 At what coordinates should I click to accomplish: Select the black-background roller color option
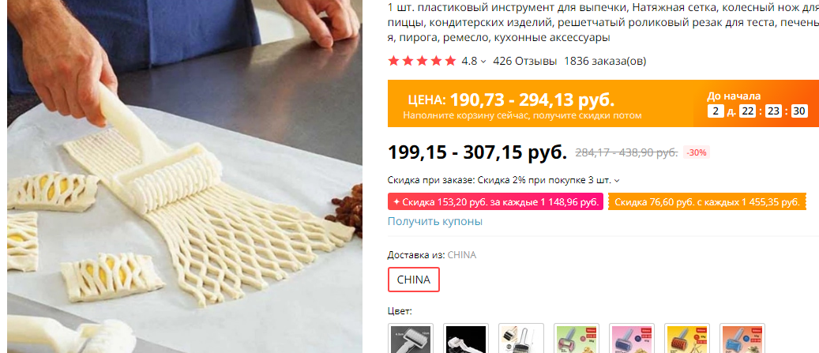pyautogui.click(x=465, y=338)
